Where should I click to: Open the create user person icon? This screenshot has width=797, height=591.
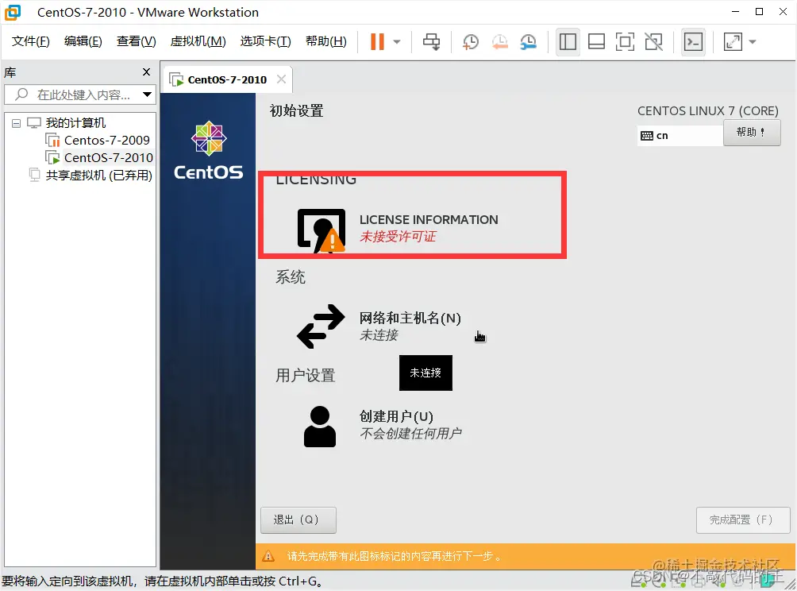(x=320, y=427)
